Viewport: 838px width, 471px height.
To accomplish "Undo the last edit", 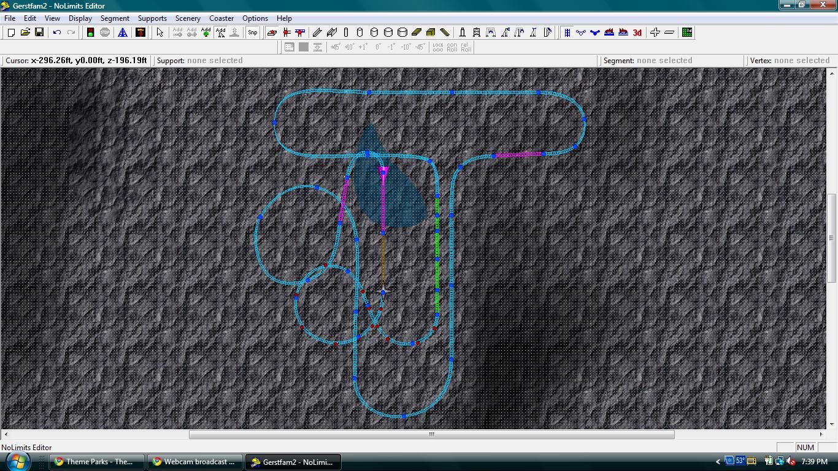I will tap(57, 33).
